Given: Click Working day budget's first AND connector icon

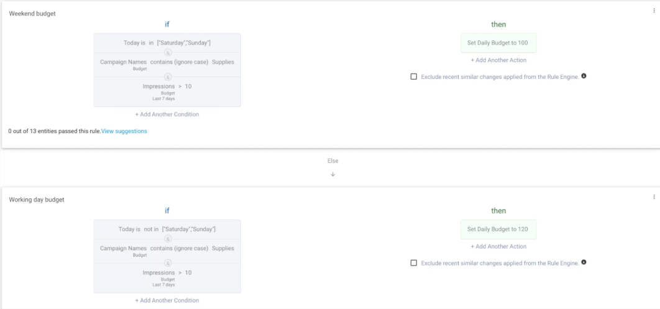Looking at the screenshot, I should (x=167, y=239).
